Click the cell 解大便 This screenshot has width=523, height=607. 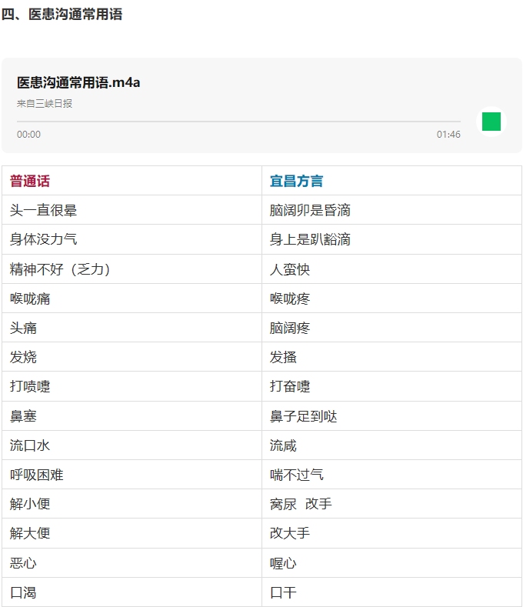pos(30,533)
